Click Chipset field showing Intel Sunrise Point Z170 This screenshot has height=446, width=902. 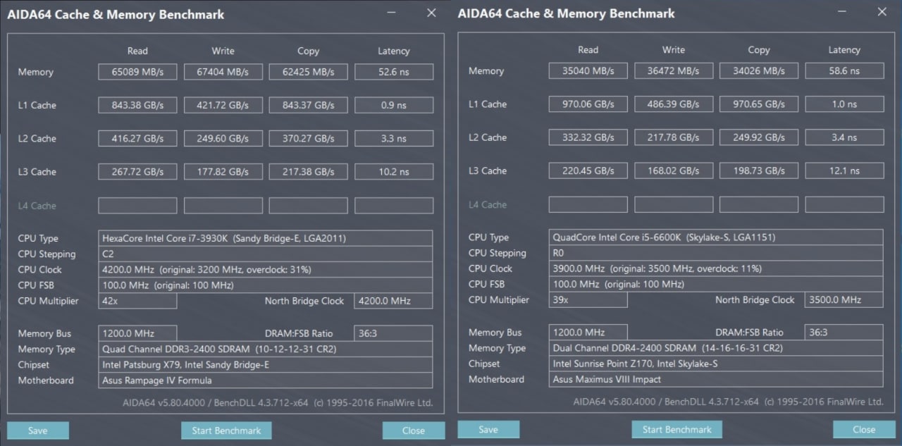click(716, 363)
